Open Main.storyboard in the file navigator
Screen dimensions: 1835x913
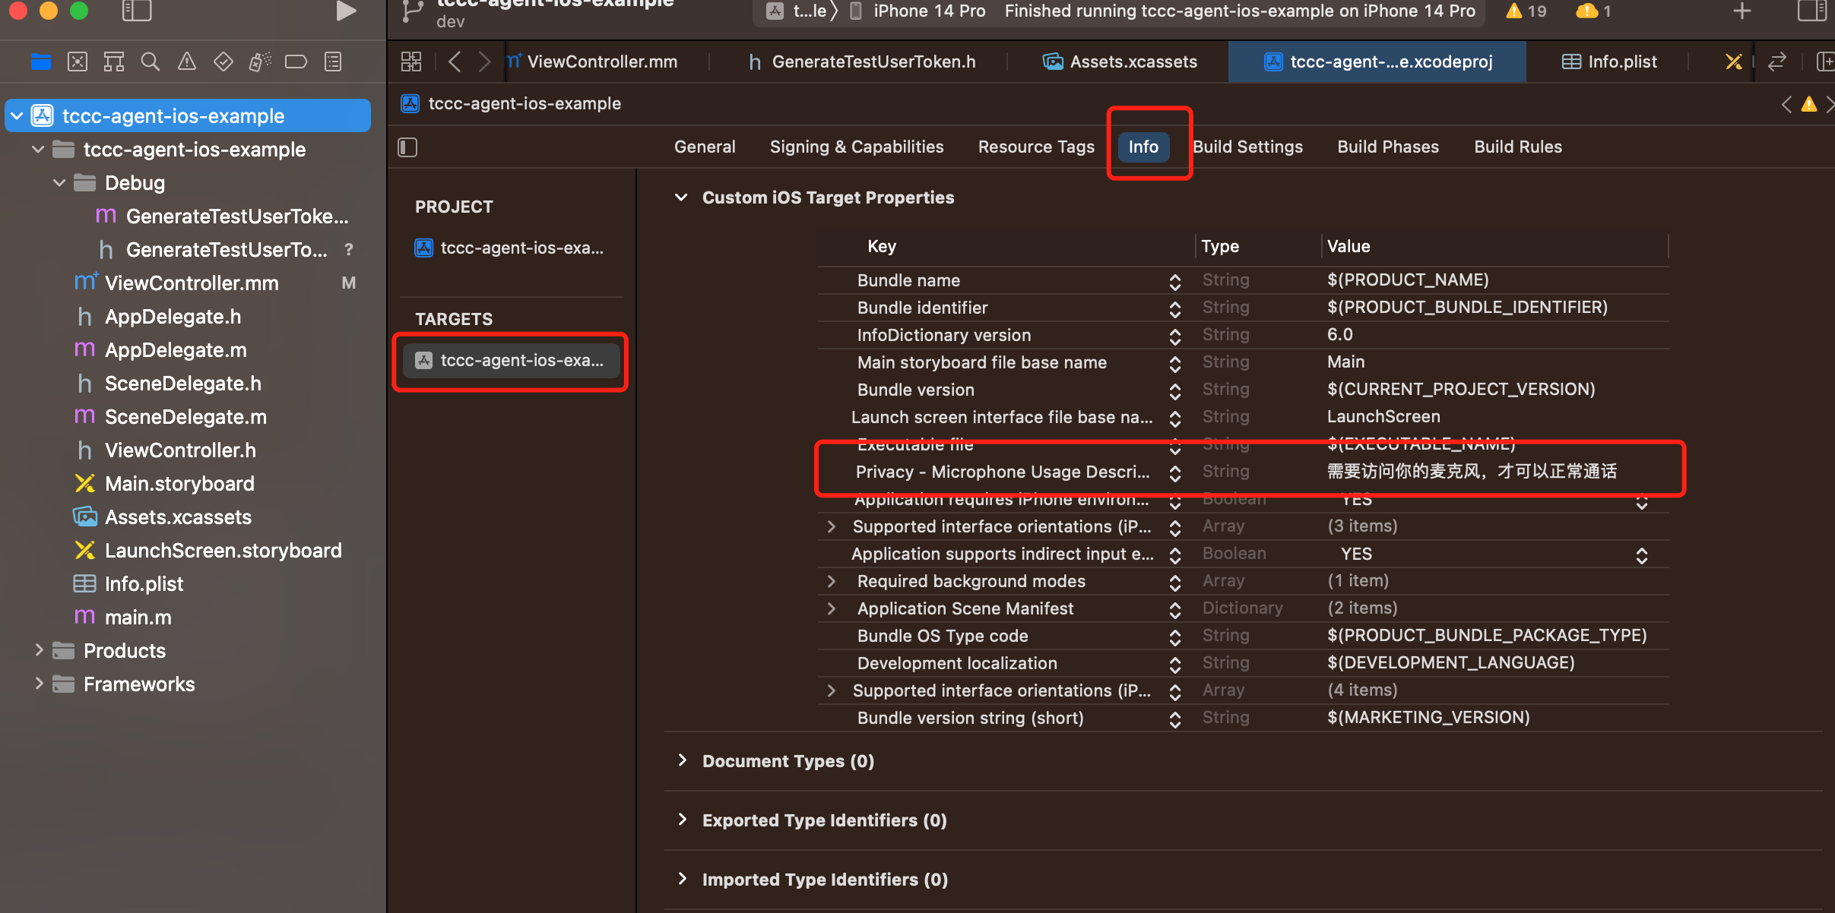[x=179, y=484]
